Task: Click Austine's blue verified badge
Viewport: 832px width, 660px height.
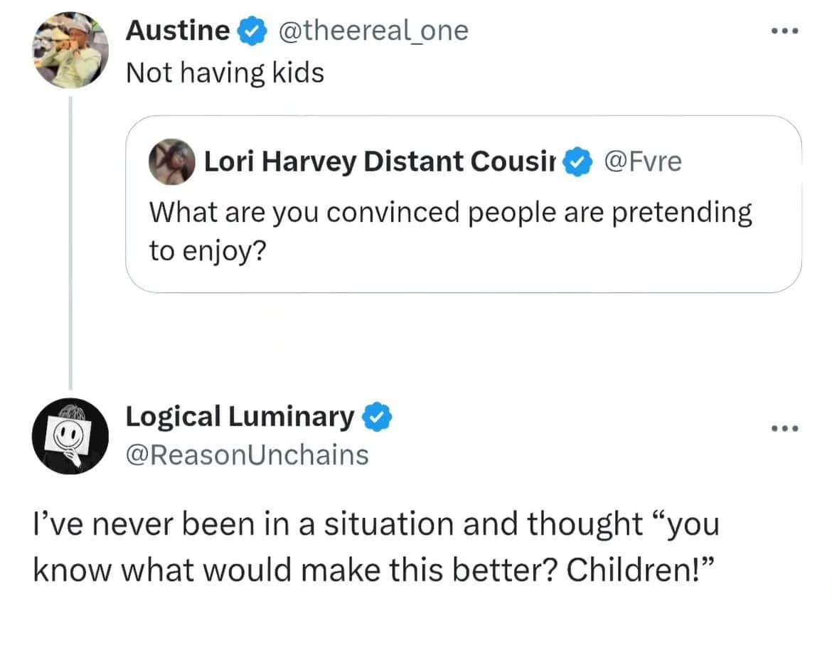Action: (252, 31)
